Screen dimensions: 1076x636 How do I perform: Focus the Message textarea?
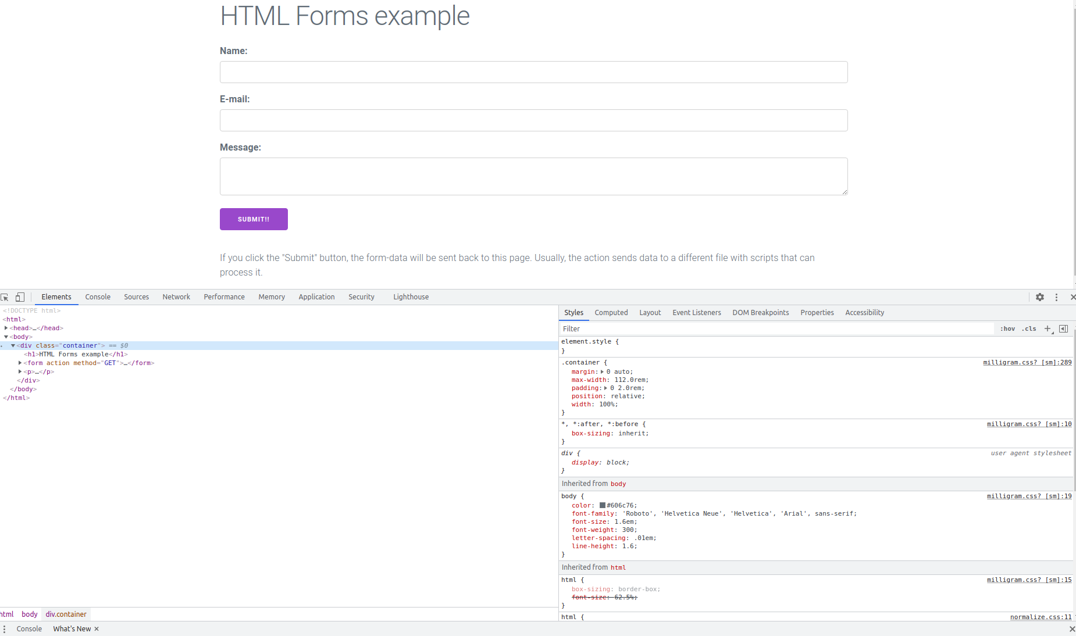533,176
